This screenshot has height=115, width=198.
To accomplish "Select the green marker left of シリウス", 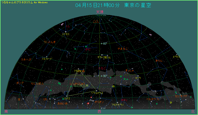I will 63,99.
